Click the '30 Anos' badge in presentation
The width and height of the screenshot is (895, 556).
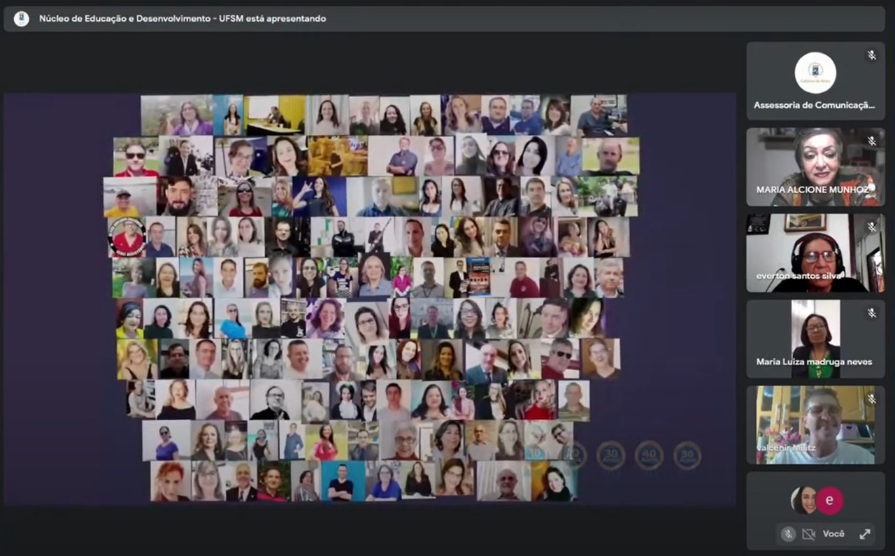(611, 455)
